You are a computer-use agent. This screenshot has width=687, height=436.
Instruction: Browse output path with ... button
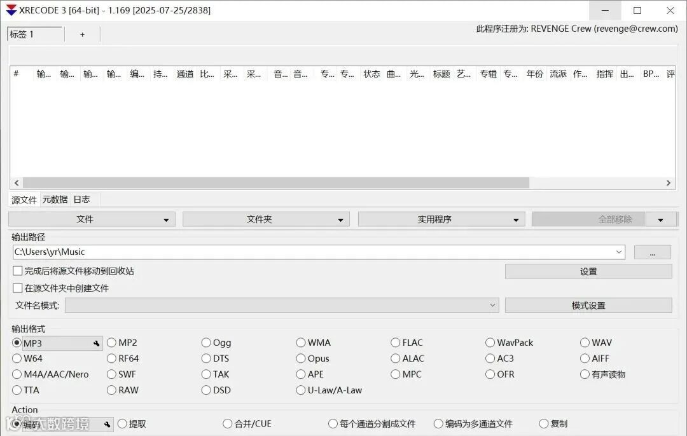(653, 252)
